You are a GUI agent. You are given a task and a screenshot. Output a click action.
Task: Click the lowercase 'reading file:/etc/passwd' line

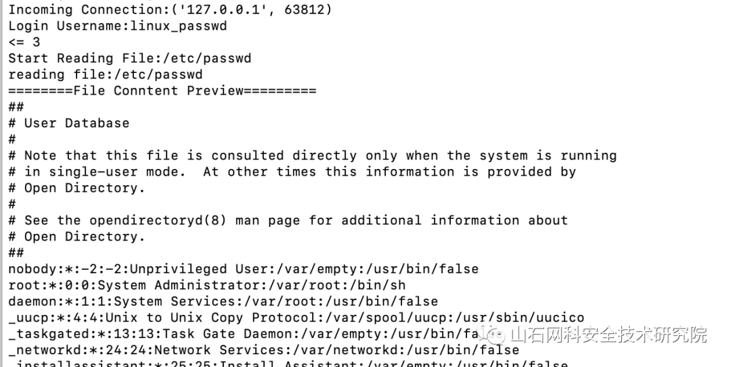[106, 74]
